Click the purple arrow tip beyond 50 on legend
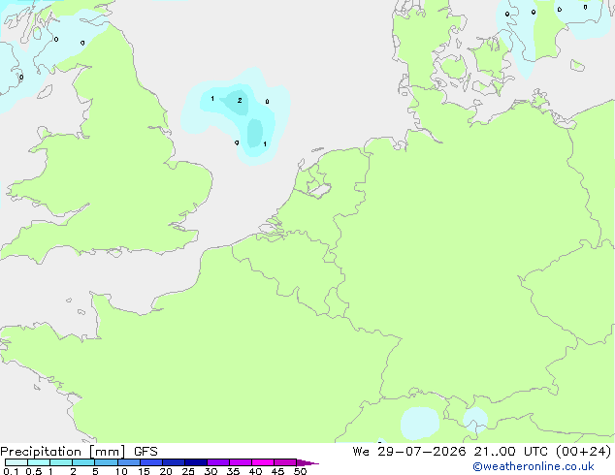 coord(307,462)
